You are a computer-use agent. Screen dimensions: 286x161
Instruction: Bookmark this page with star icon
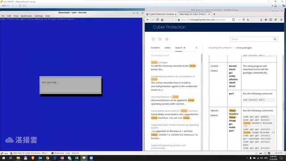click(248, 20)
